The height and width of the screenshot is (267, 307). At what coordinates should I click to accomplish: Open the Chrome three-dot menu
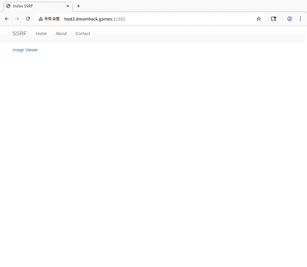coord(300,19)
